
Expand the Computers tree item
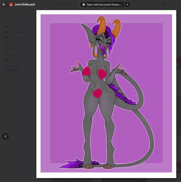click(4, 32)
